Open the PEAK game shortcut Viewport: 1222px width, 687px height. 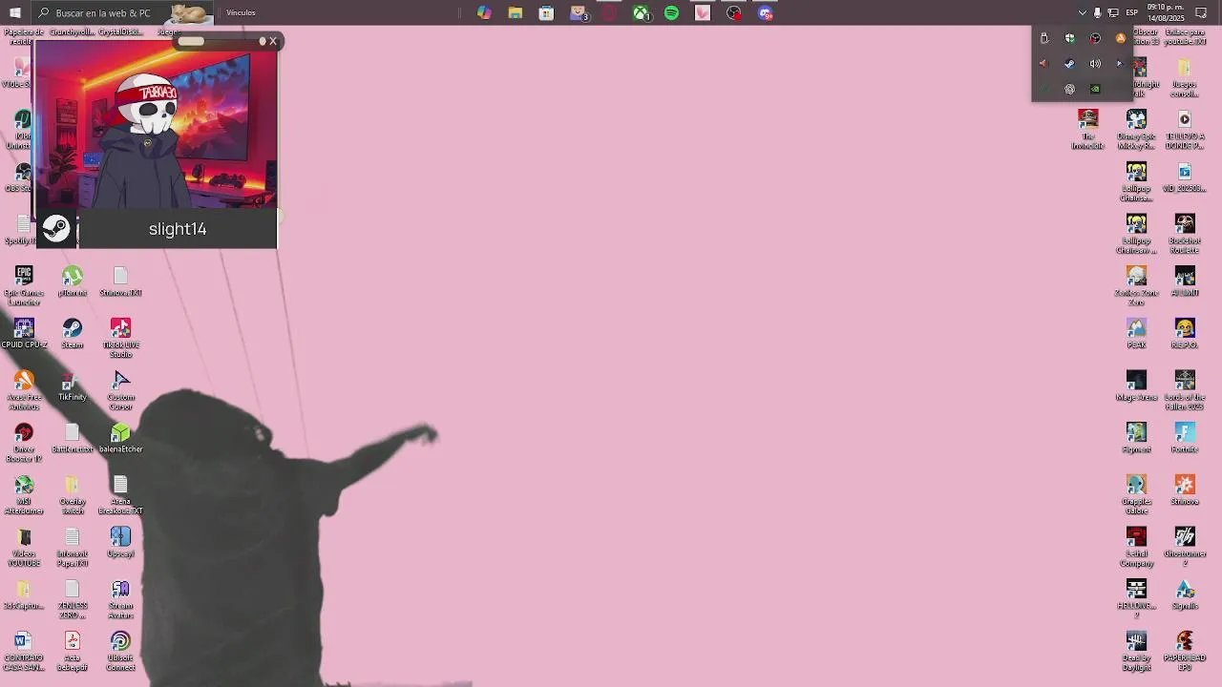1136,334
